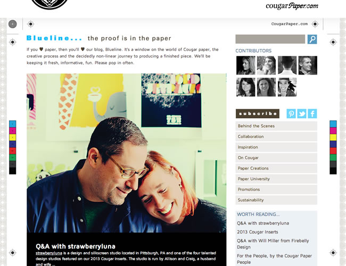Click the subscribe button
Image resolution: width=346 pixels, height=266 pixels.
[x=258, y=114]
